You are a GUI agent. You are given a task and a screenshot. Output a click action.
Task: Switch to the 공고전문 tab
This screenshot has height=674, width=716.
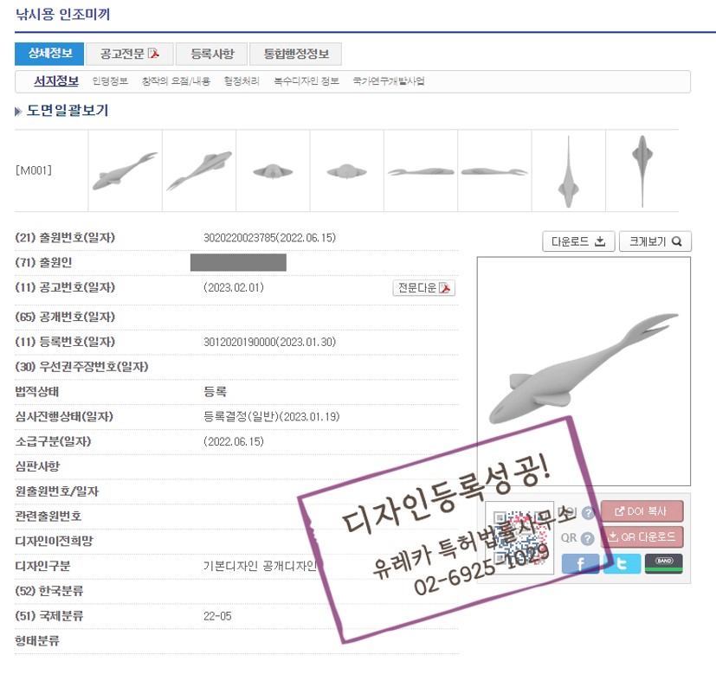tap(129, 54)
